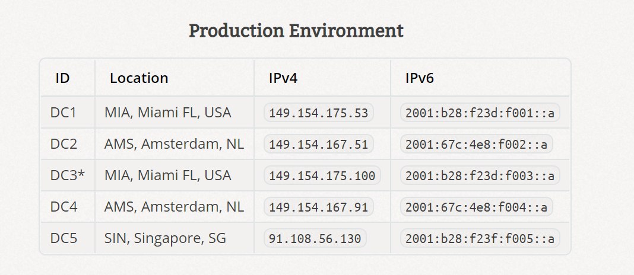Screen dimensions: 634x275
Task: Click DC2's AMS, Amsterdam, NL location cell
Action: [x=175, y=144]
